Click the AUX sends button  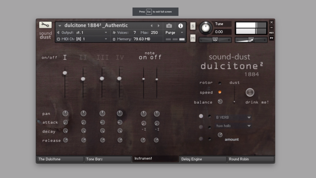(271, 33)
